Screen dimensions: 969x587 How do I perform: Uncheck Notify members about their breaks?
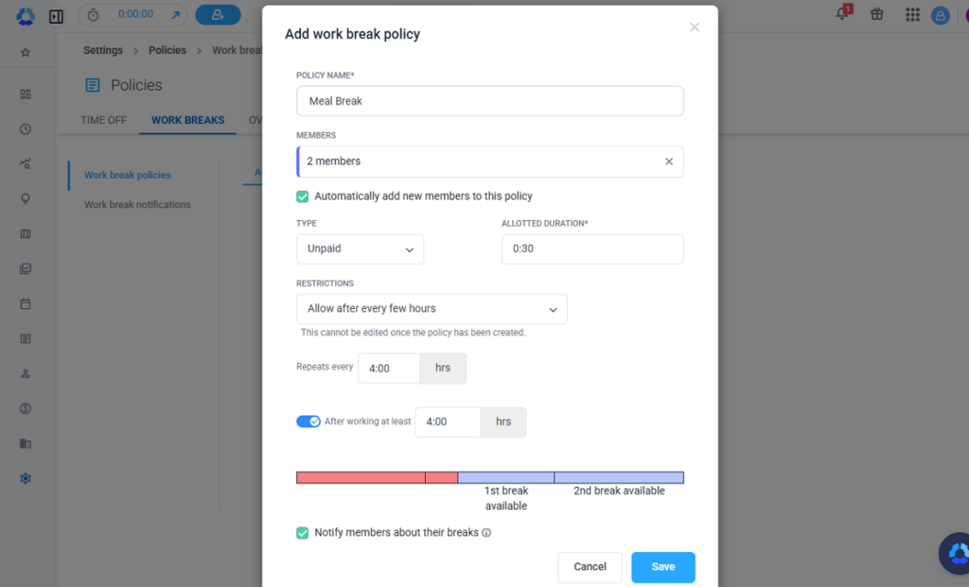point(302,533)
